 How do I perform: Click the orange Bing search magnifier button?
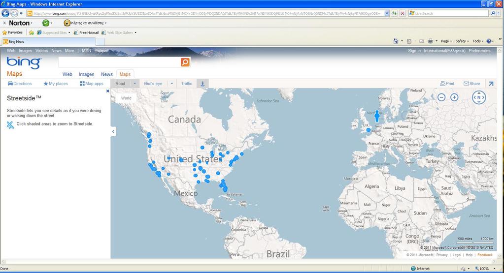pyautogui.click(x=185, y=62)
